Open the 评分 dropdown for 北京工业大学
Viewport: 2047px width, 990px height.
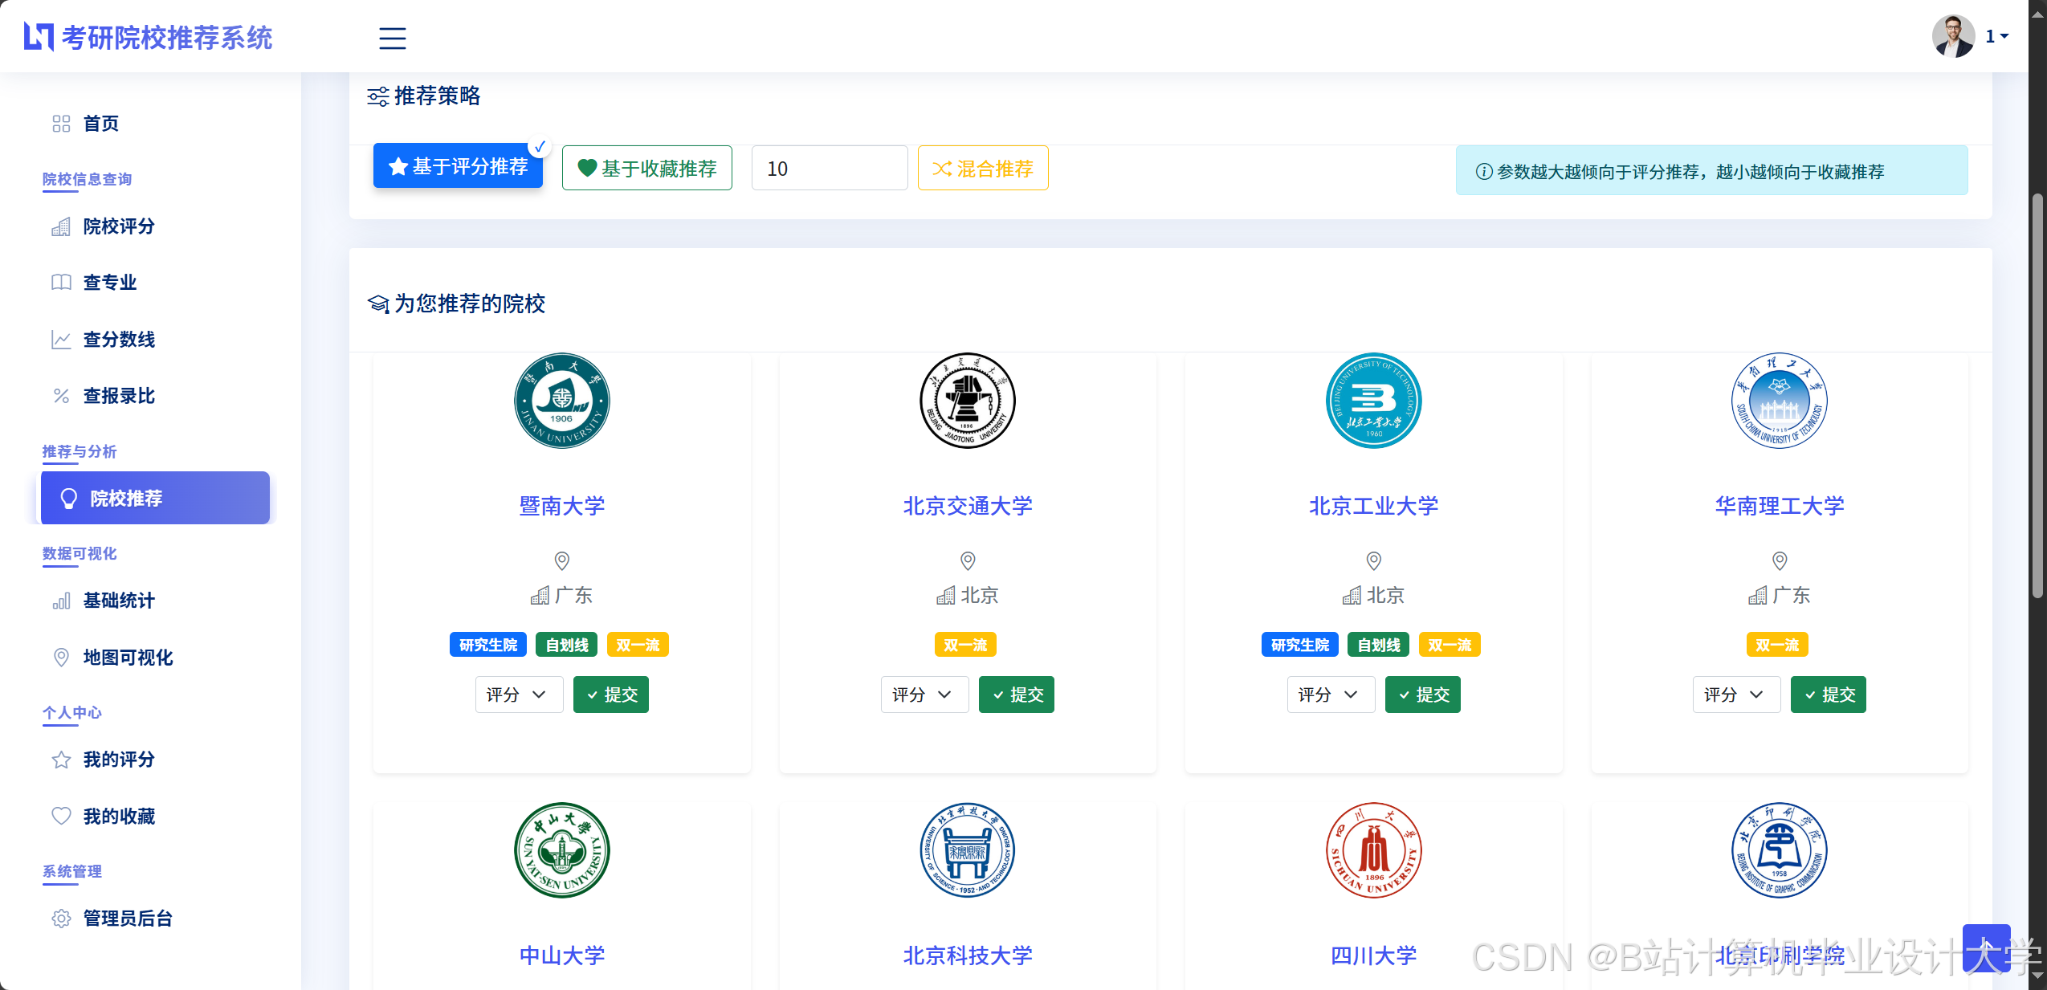tap(1330, 695)
